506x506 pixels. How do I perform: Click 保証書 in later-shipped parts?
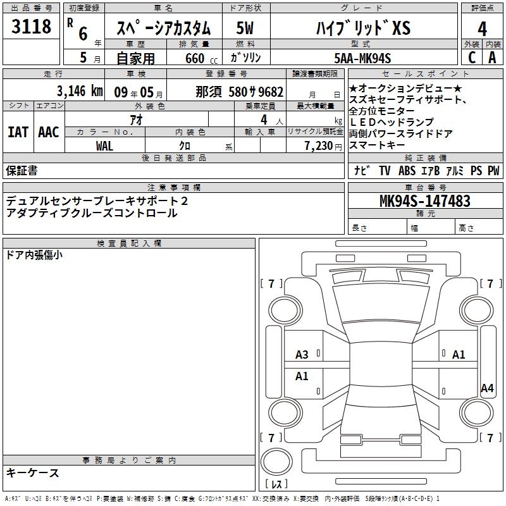[x=22, y=171]
